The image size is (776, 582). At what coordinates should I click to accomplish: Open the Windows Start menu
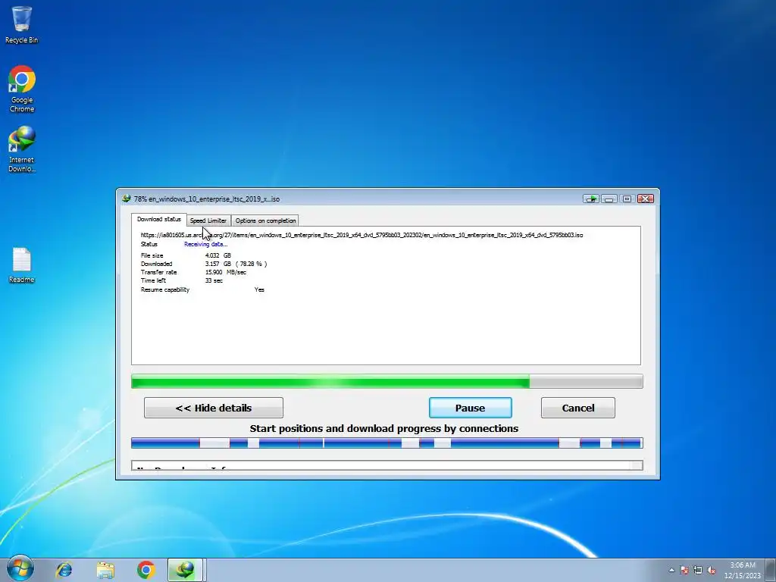20,568
